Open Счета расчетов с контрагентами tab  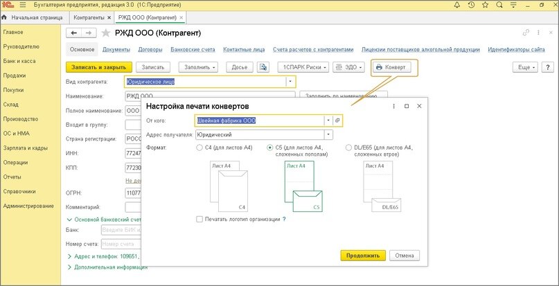pyautogui.click(x=313, y=50)
